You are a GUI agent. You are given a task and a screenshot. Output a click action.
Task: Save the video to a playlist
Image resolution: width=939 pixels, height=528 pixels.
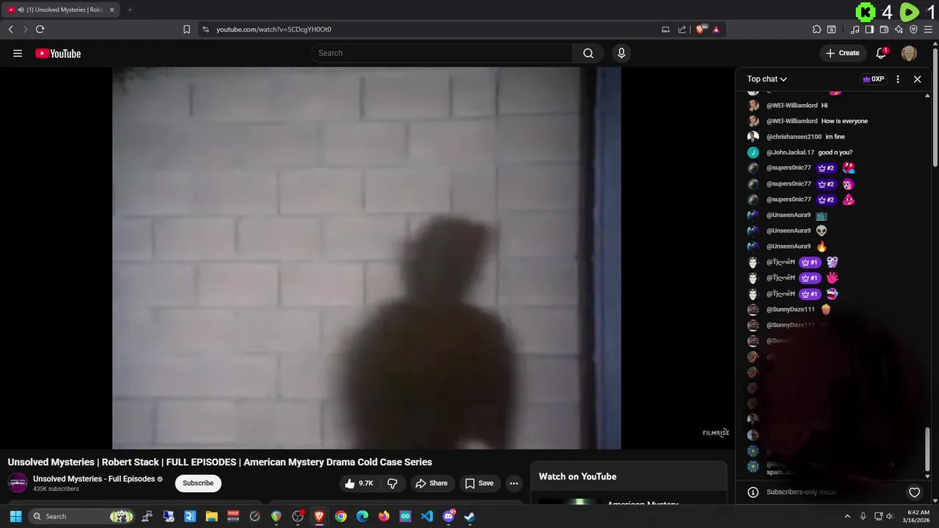(479, 483)
